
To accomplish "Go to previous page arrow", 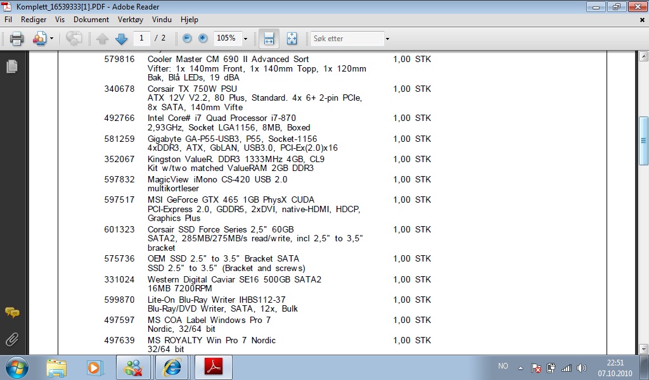I will tap(102, 39).
